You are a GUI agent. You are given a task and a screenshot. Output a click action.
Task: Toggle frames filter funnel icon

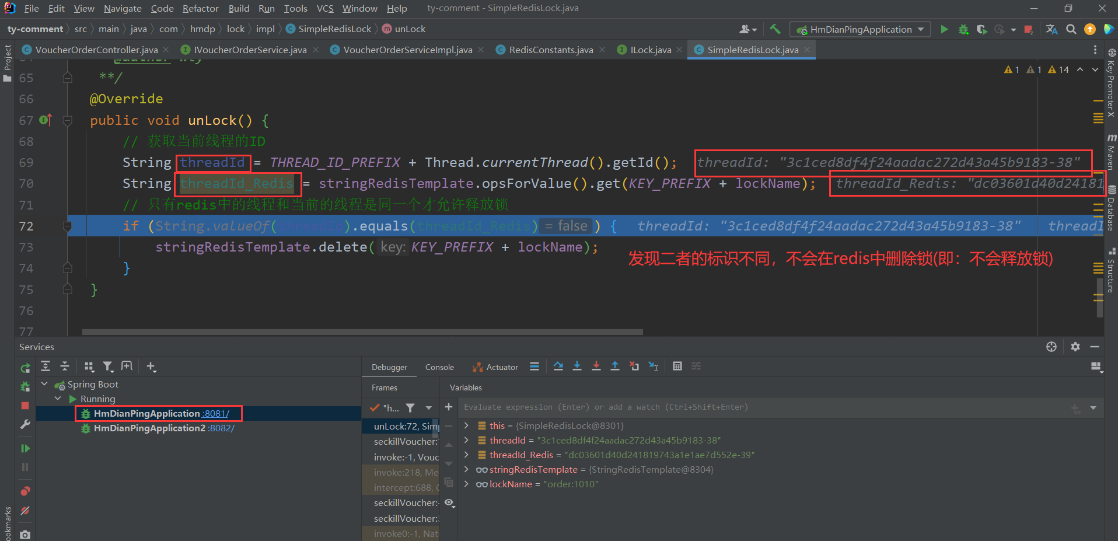(410, 408)
